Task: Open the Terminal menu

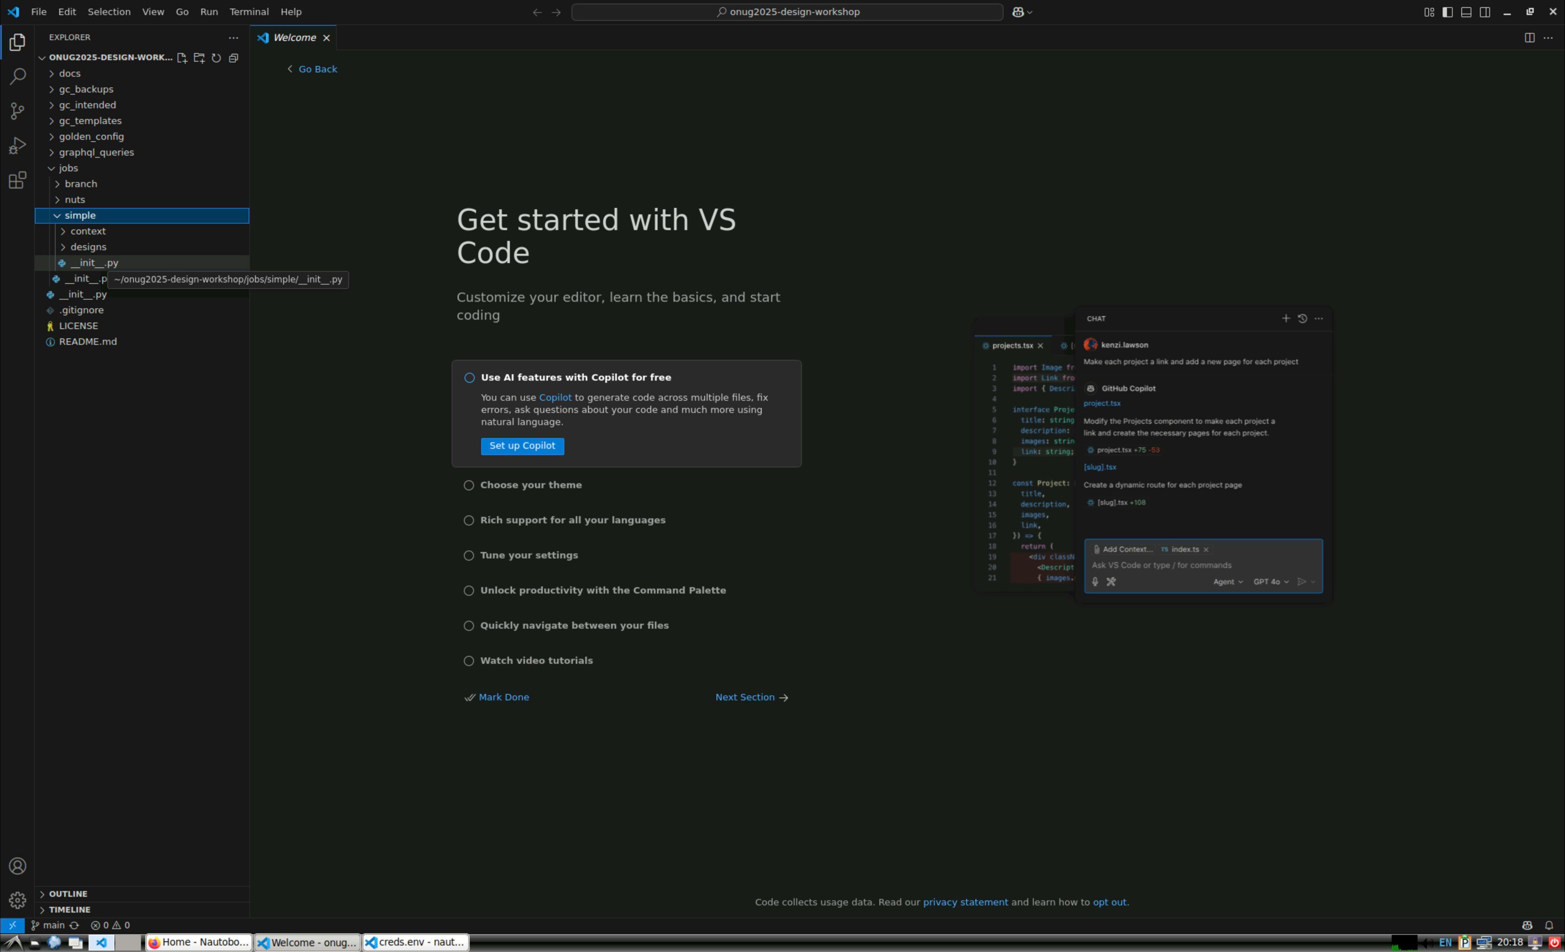Action: click(248, 12)
